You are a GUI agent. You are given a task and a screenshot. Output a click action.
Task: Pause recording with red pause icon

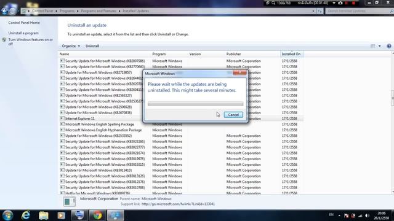[x=347, y=3]
